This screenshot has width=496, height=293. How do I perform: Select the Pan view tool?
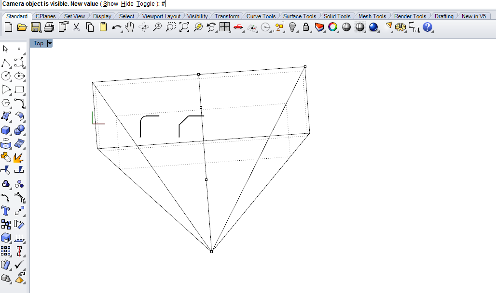click(x=128, y=27)
